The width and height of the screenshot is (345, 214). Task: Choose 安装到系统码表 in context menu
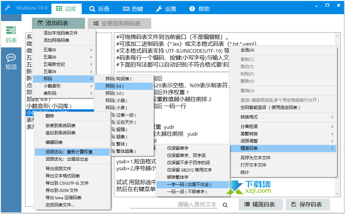(x=72, y=125)
